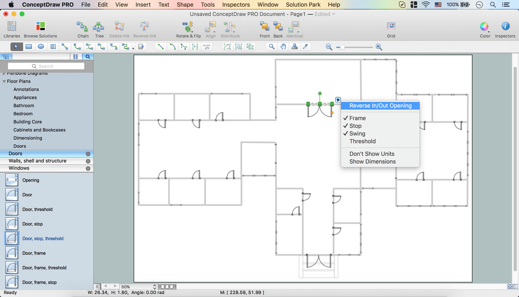
Task: Collapse the Floor Plans tree category
Action: coord(5,81)
